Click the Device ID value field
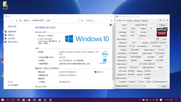181x102 pixels. click(x=158, y=43)
